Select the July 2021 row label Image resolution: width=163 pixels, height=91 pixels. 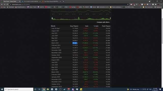[x=54, y=33]
